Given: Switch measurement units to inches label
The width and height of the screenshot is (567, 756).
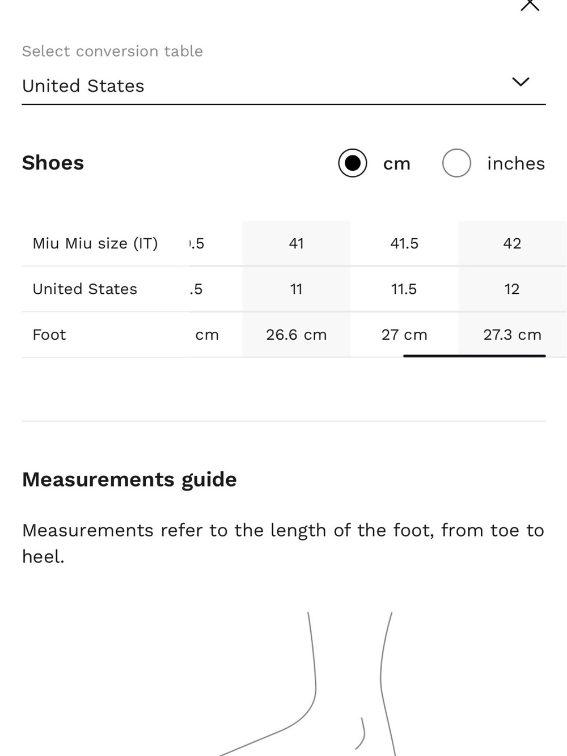Looking at the screenshot, I should coord(516,163).
